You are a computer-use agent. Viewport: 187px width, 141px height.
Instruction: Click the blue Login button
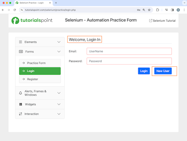(x=144, y=71)
